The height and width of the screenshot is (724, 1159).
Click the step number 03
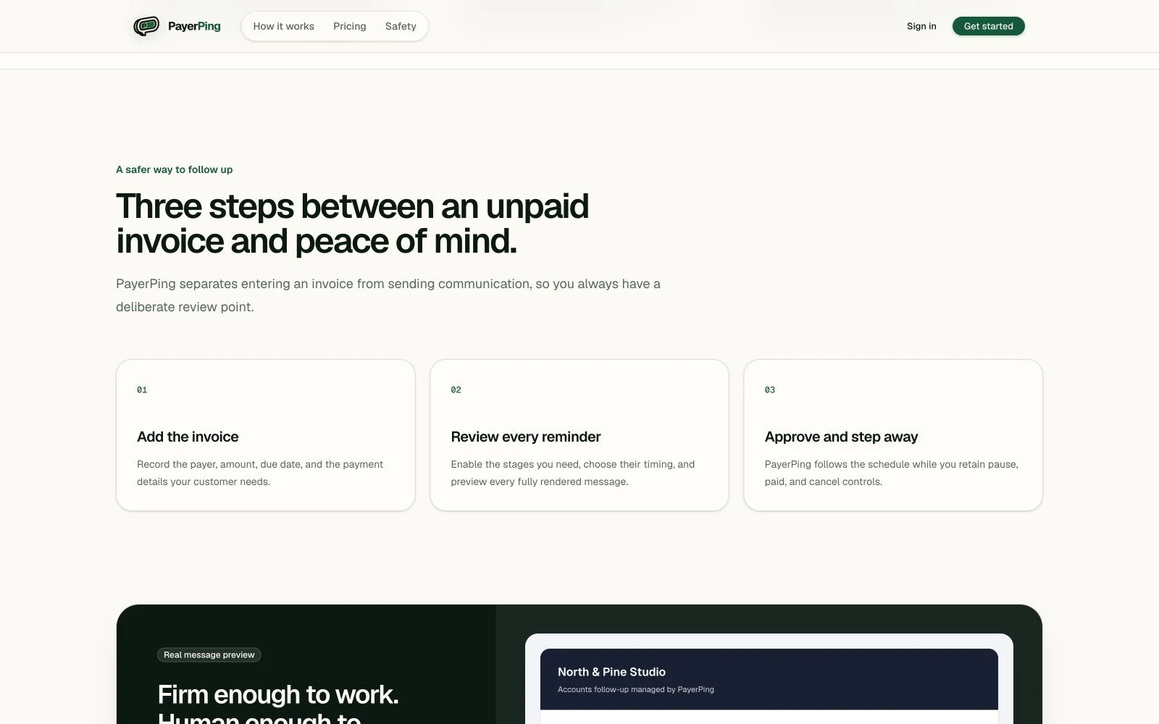[x=770, y=390]
